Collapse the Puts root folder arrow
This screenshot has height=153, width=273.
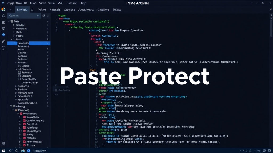[x=9, y=21]
